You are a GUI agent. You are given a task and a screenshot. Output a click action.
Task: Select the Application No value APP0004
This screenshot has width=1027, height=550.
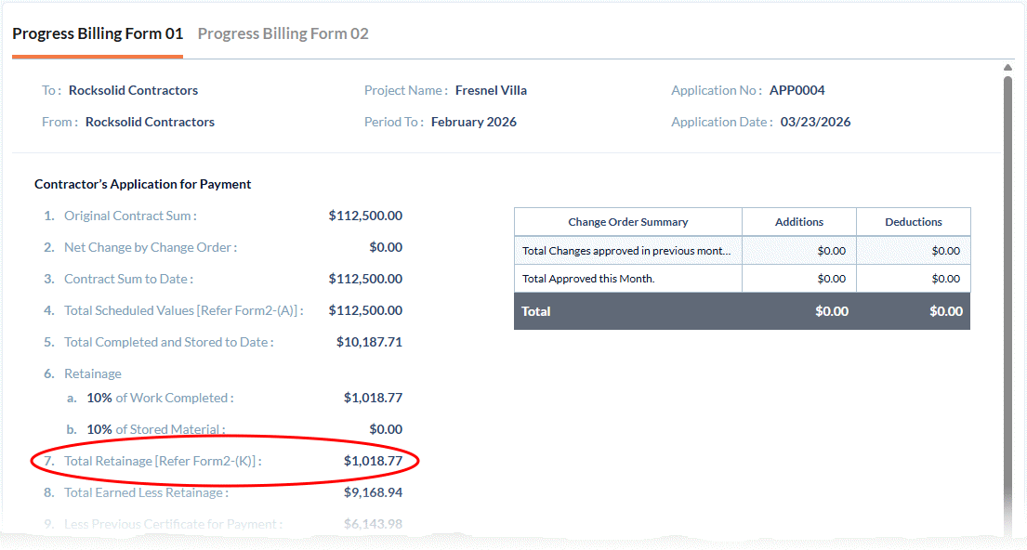tap(797, 91)
